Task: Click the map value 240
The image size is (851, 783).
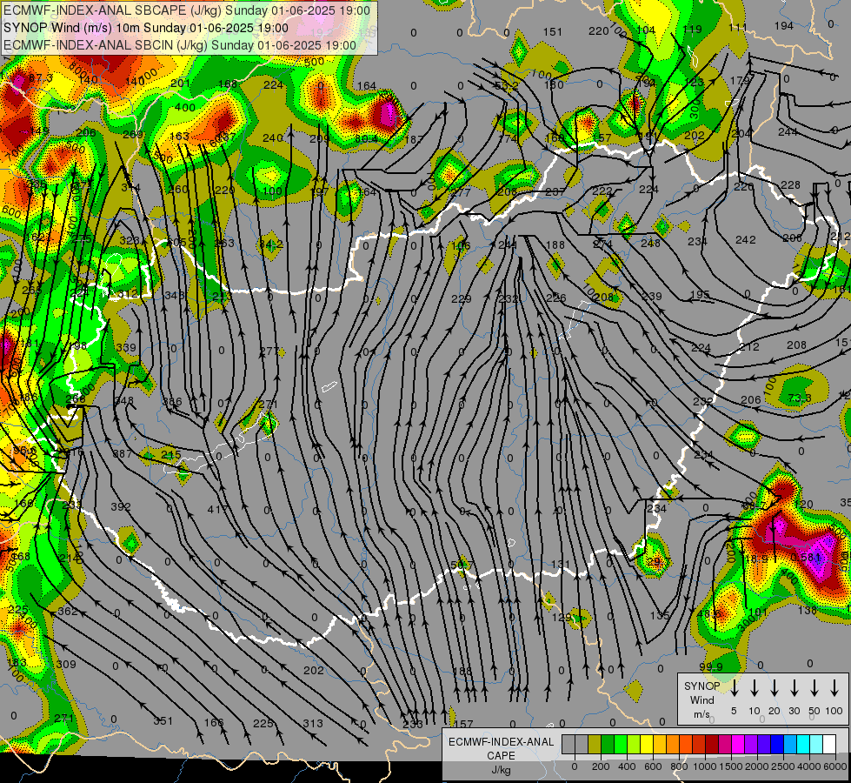Action: 272,138
